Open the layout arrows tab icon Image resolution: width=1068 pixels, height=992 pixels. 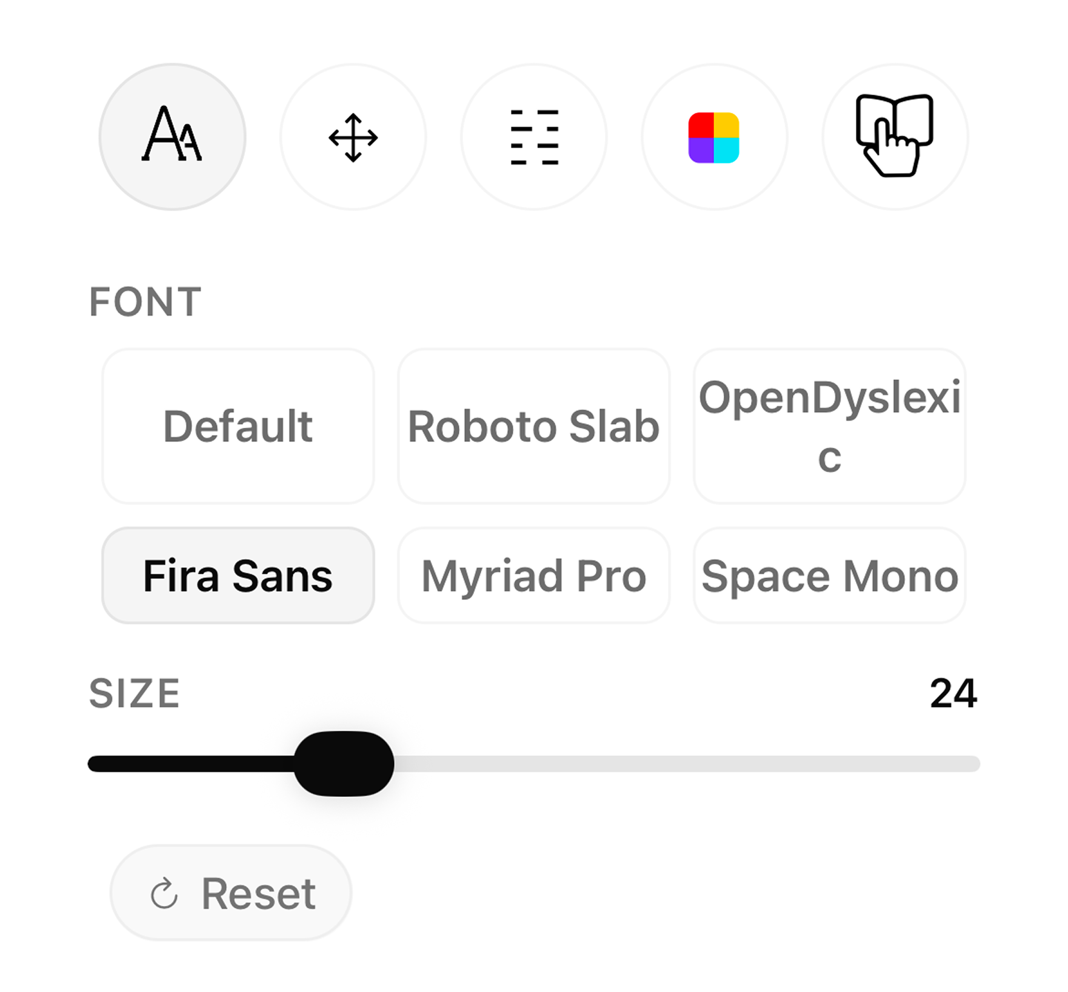[x=353, y=137]
